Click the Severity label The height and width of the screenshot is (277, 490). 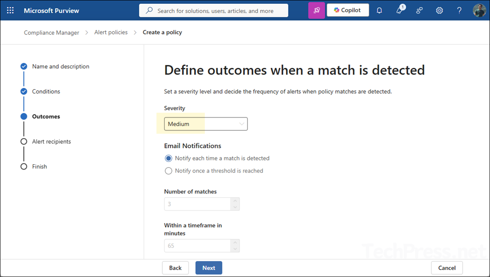coord(174,108)
